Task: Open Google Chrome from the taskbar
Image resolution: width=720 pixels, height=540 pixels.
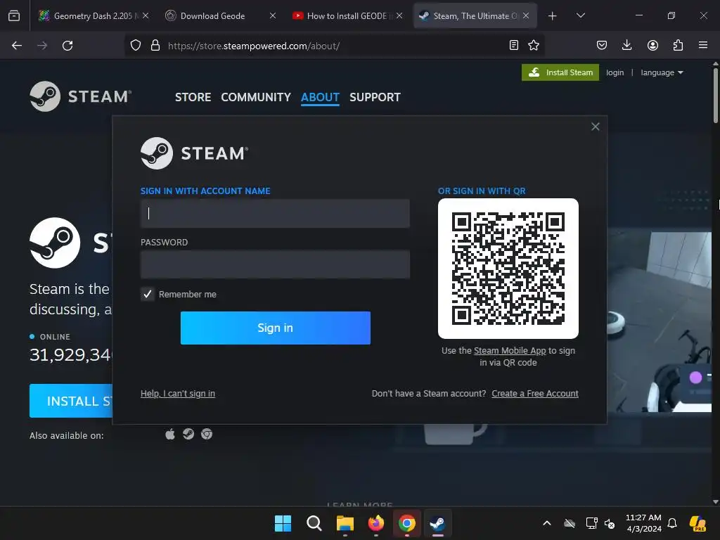Action: pos(407,523)
